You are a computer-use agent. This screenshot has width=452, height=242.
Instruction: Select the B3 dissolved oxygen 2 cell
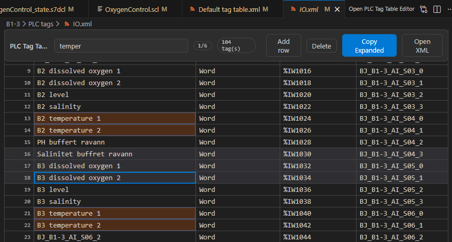[x=115, y=178]
